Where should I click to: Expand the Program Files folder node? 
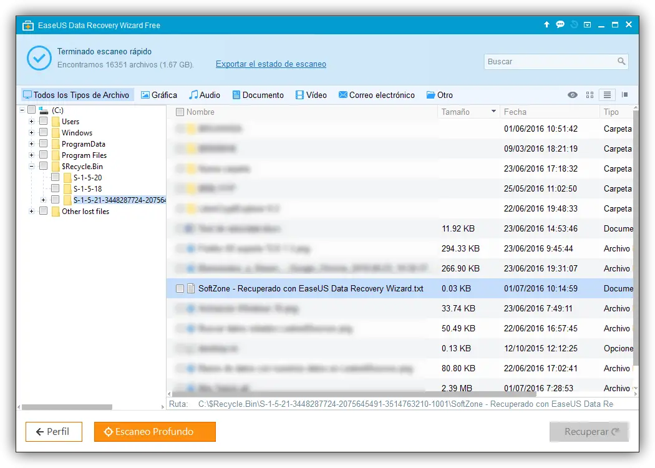click(31, 155)
